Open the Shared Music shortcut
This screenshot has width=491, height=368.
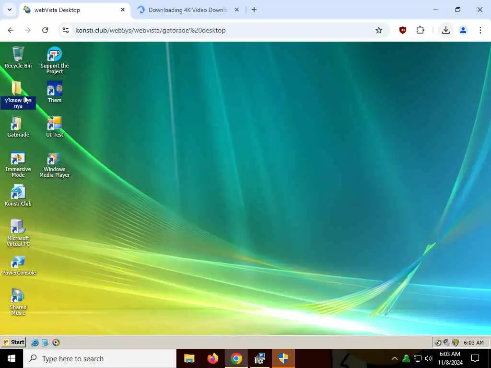[18, 302]
